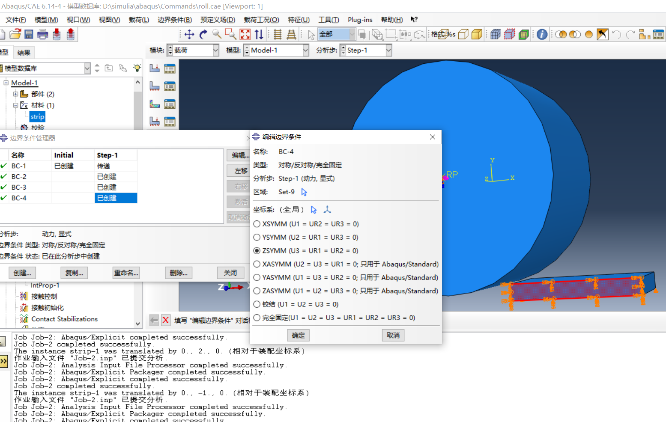
Task: Select the Rotate View tool
Action: (203, 35)
